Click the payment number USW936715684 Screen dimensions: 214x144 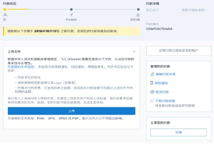coord(159,29)
